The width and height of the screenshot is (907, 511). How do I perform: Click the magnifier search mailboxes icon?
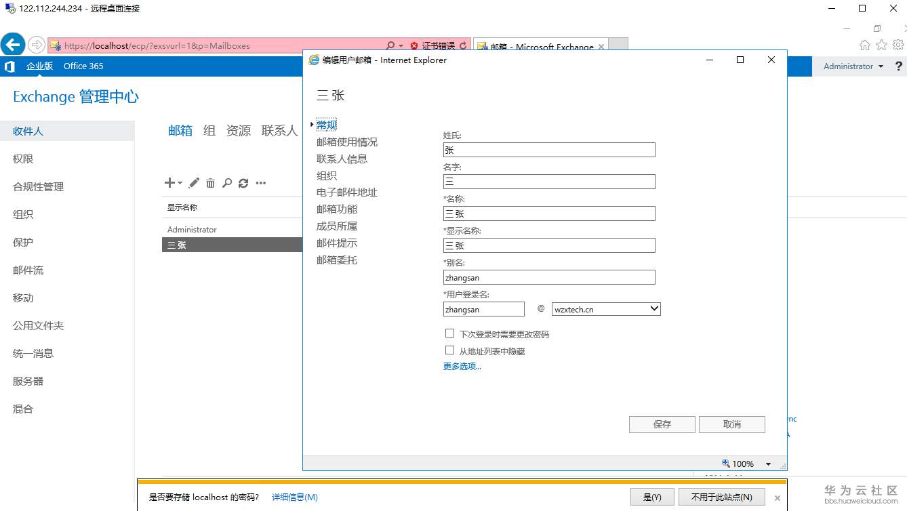[227, 183]
